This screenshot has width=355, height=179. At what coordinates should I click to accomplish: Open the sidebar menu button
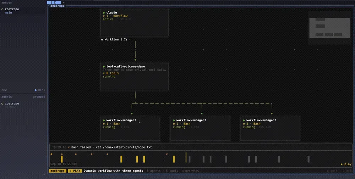(x=42, y=90)
